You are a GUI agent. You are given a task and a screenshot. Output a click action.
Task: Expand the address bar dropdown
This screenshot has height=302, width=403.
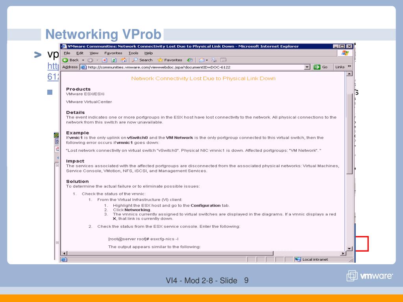pyautogui.click(x=307, y=67)
